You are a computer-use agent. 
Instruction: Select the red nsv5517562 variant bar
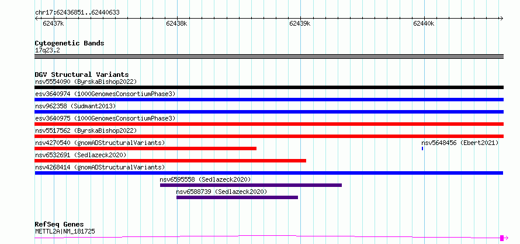coord(269,136)
